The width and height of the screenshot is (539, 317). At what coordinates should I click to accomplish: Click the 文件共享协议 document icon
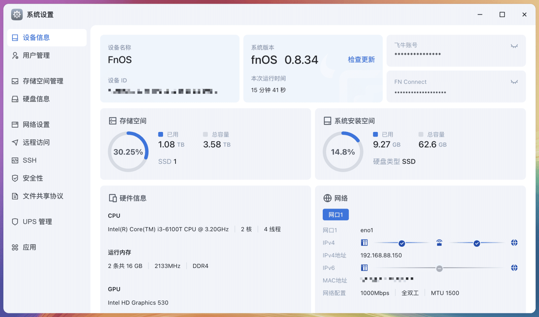pos(15,196)
